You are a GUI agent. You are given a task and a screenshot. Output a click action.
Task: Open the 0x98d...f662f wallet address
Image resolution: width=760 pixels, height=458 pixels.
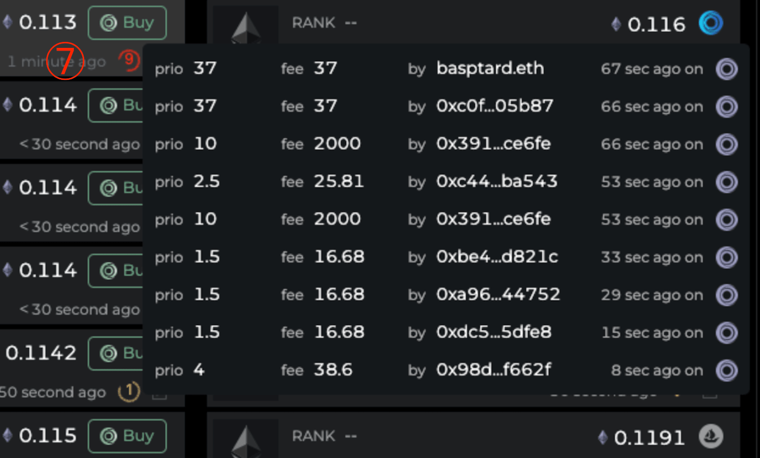click(x=493, y=370)
